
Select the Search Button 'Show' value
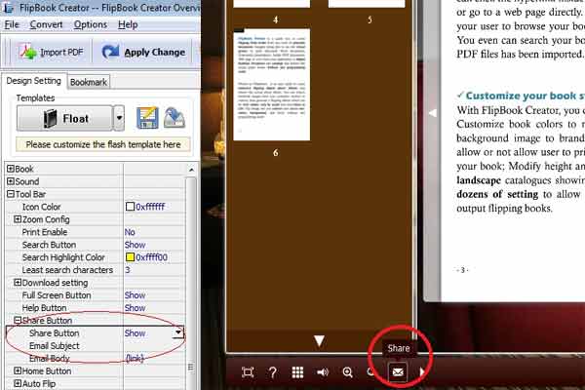136,245
